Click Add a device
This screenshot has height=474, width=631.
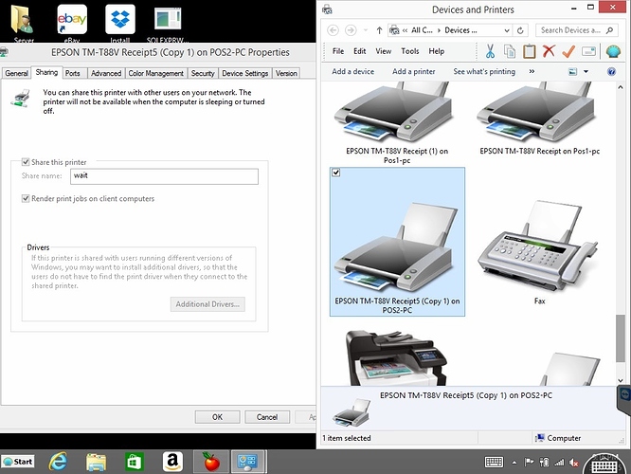(x=353, y=71)
